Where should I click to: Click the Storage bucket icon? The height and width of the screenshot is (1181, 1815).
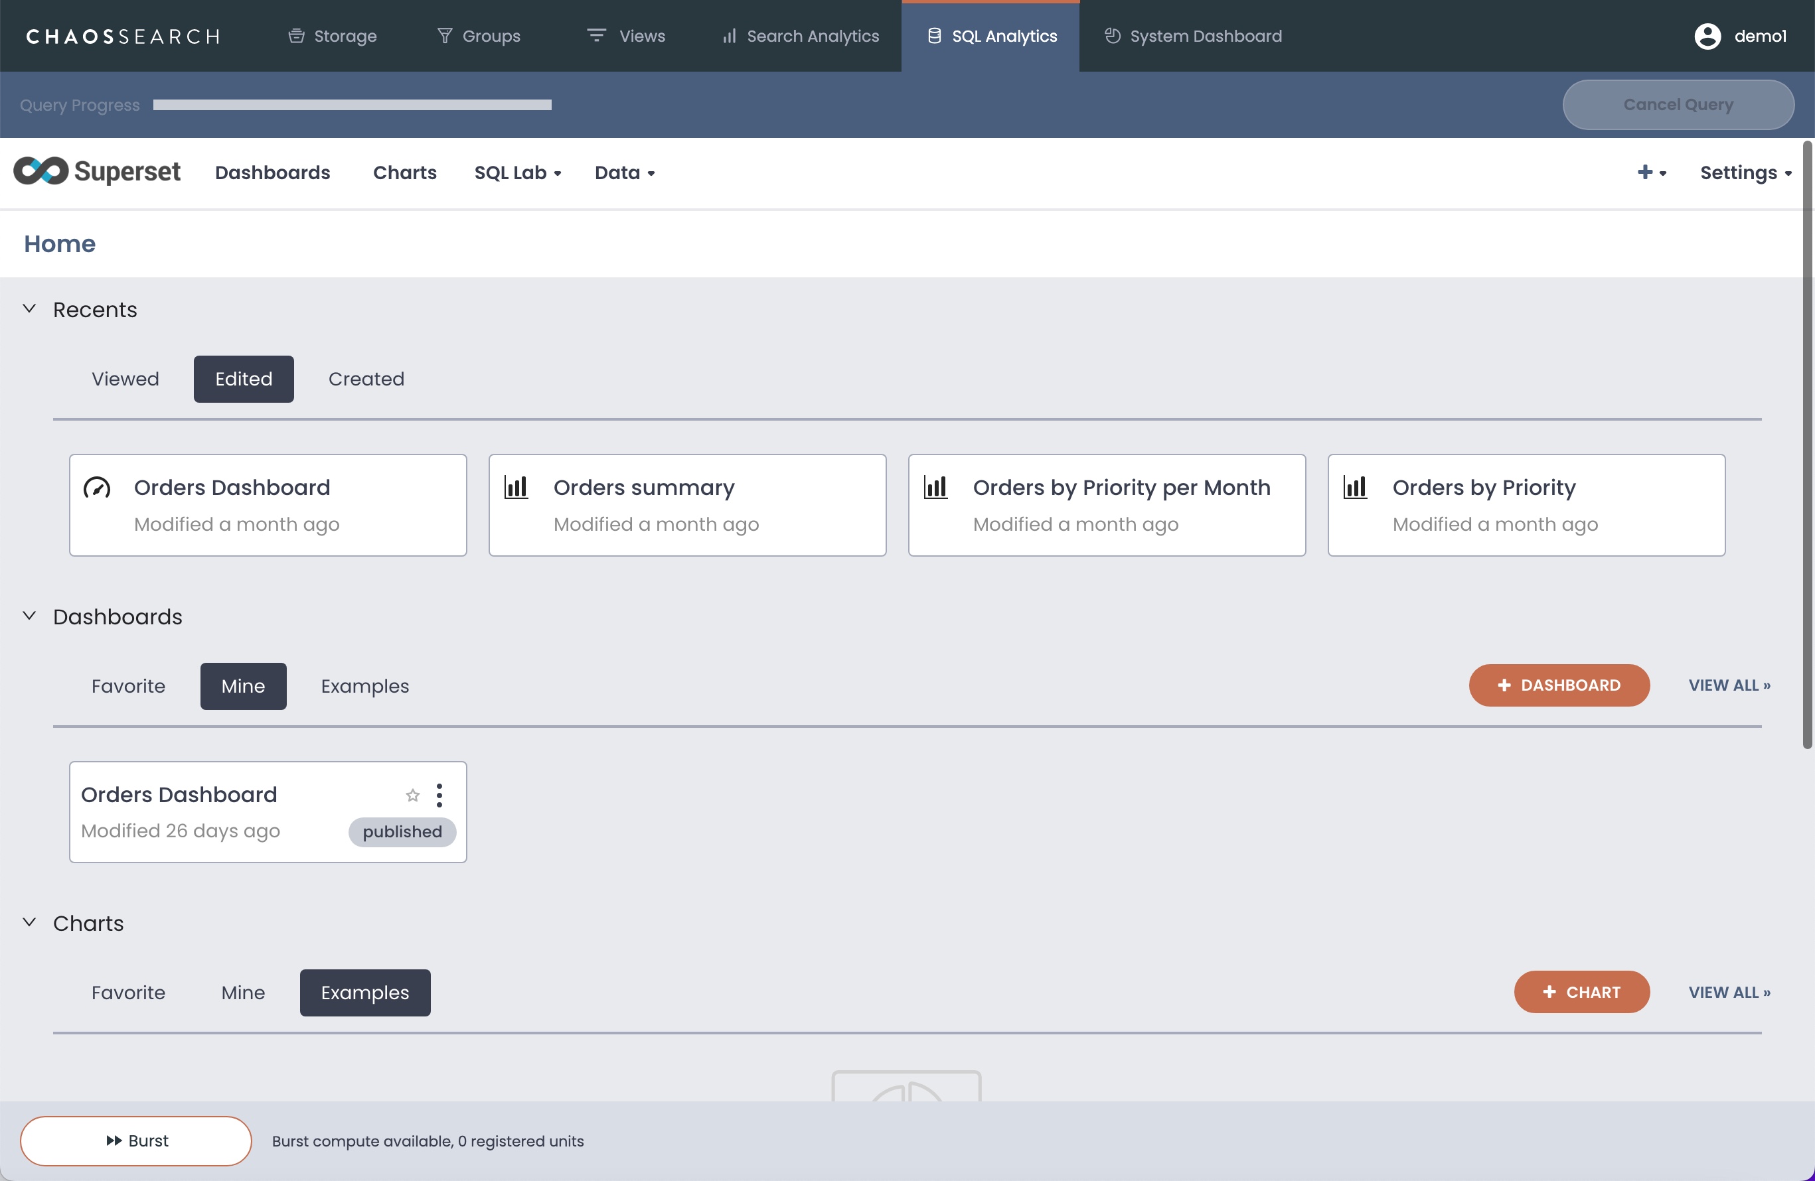(x=296, y=36)
